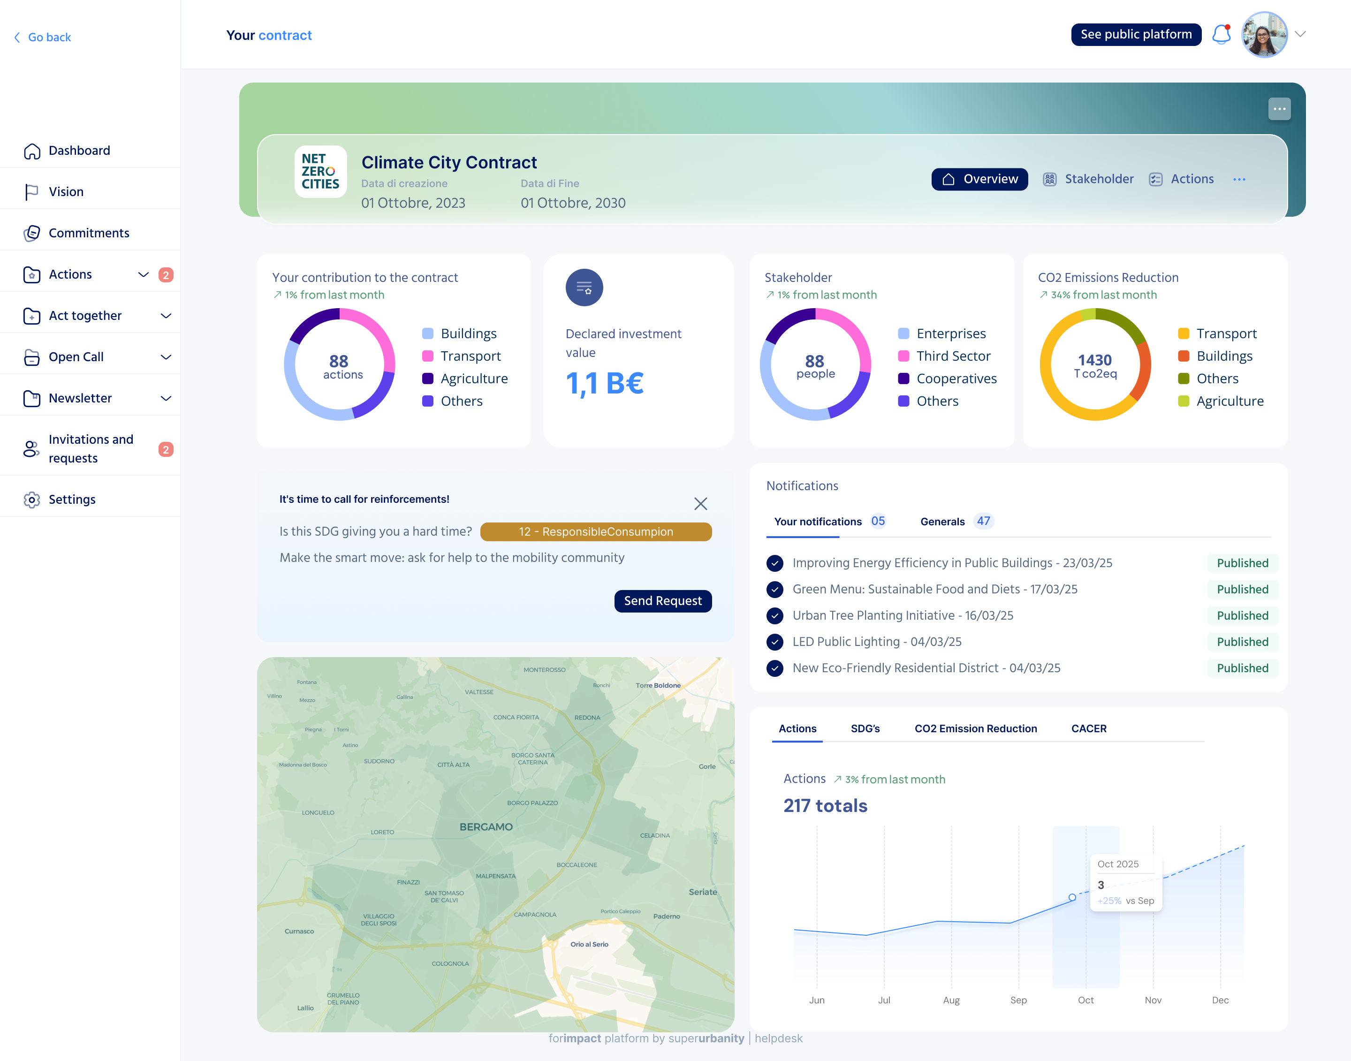
Task: Click the declared investment round icon
Action: [x=584, y=288]
